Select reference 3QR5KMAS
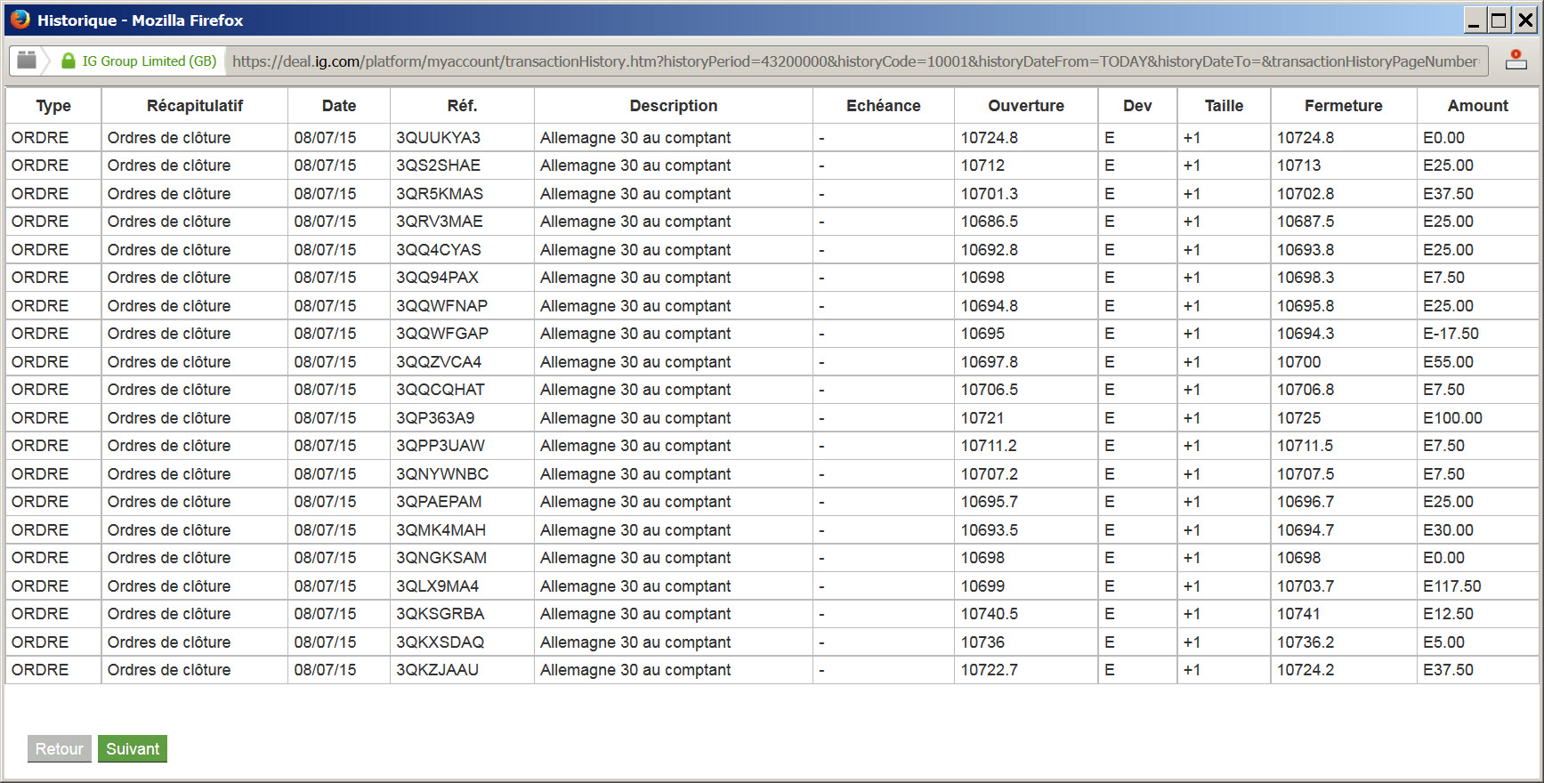 point(440,194)
